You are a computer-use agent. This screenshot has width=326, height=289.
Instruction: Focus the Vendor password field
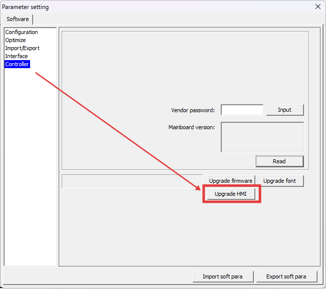click(242, 110)
